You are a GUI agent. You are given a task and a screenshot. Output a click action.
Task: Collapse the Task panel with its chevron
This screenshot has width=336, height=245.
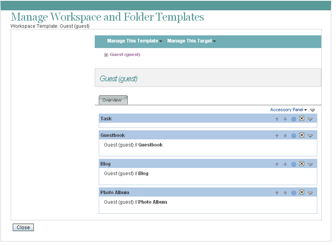coord(310,118)
